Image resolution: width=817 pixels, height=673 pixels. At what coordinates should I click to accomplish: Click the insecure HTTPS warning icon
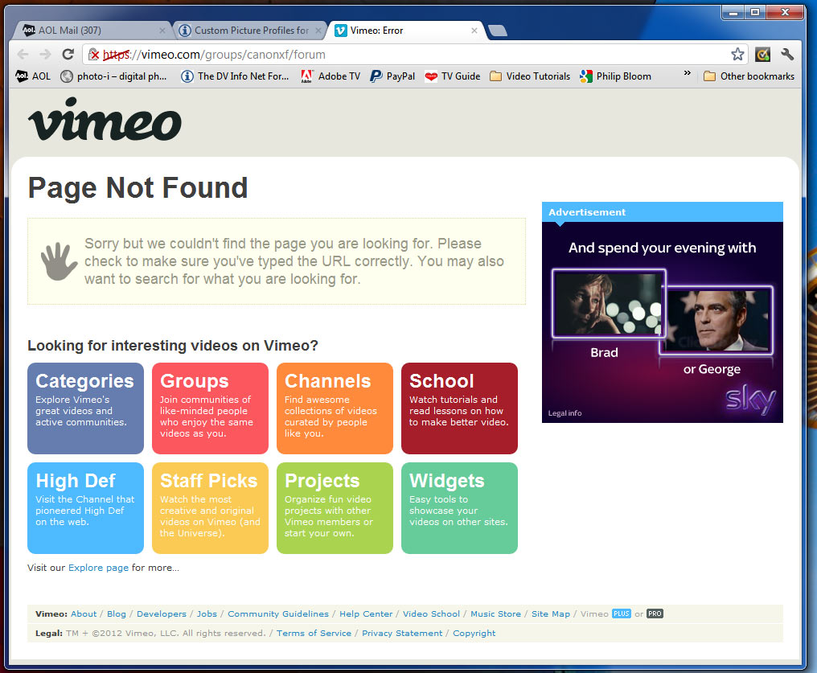94,54
